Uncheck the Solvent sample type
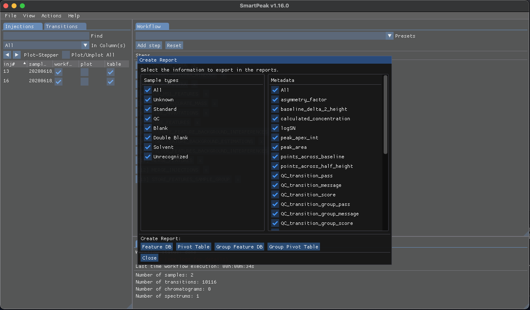This screenshot has height=310, width=530. (x=148, y=147)
